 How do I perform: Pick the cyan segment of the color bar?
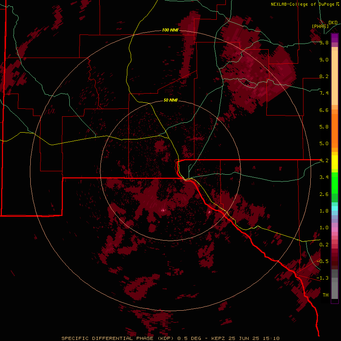[335, 208]
